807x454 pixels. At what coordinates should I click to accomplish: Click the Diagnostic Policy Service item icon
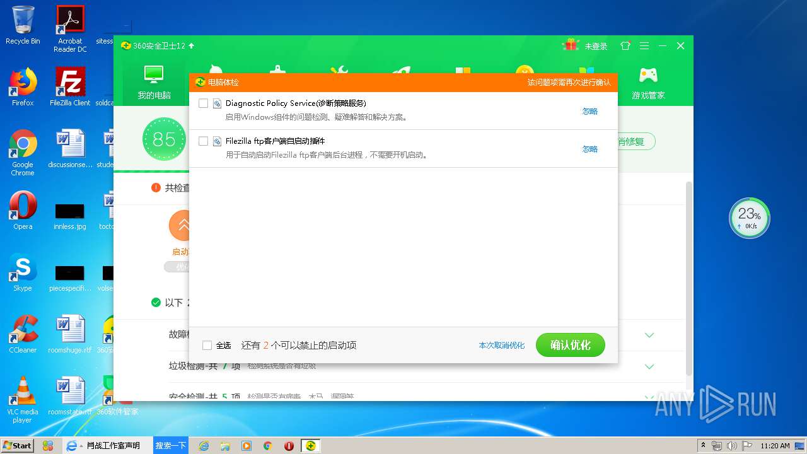coord(217,103)
